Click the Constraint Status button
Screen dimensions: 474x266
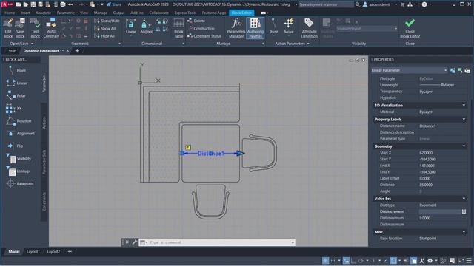pos(204,36)
